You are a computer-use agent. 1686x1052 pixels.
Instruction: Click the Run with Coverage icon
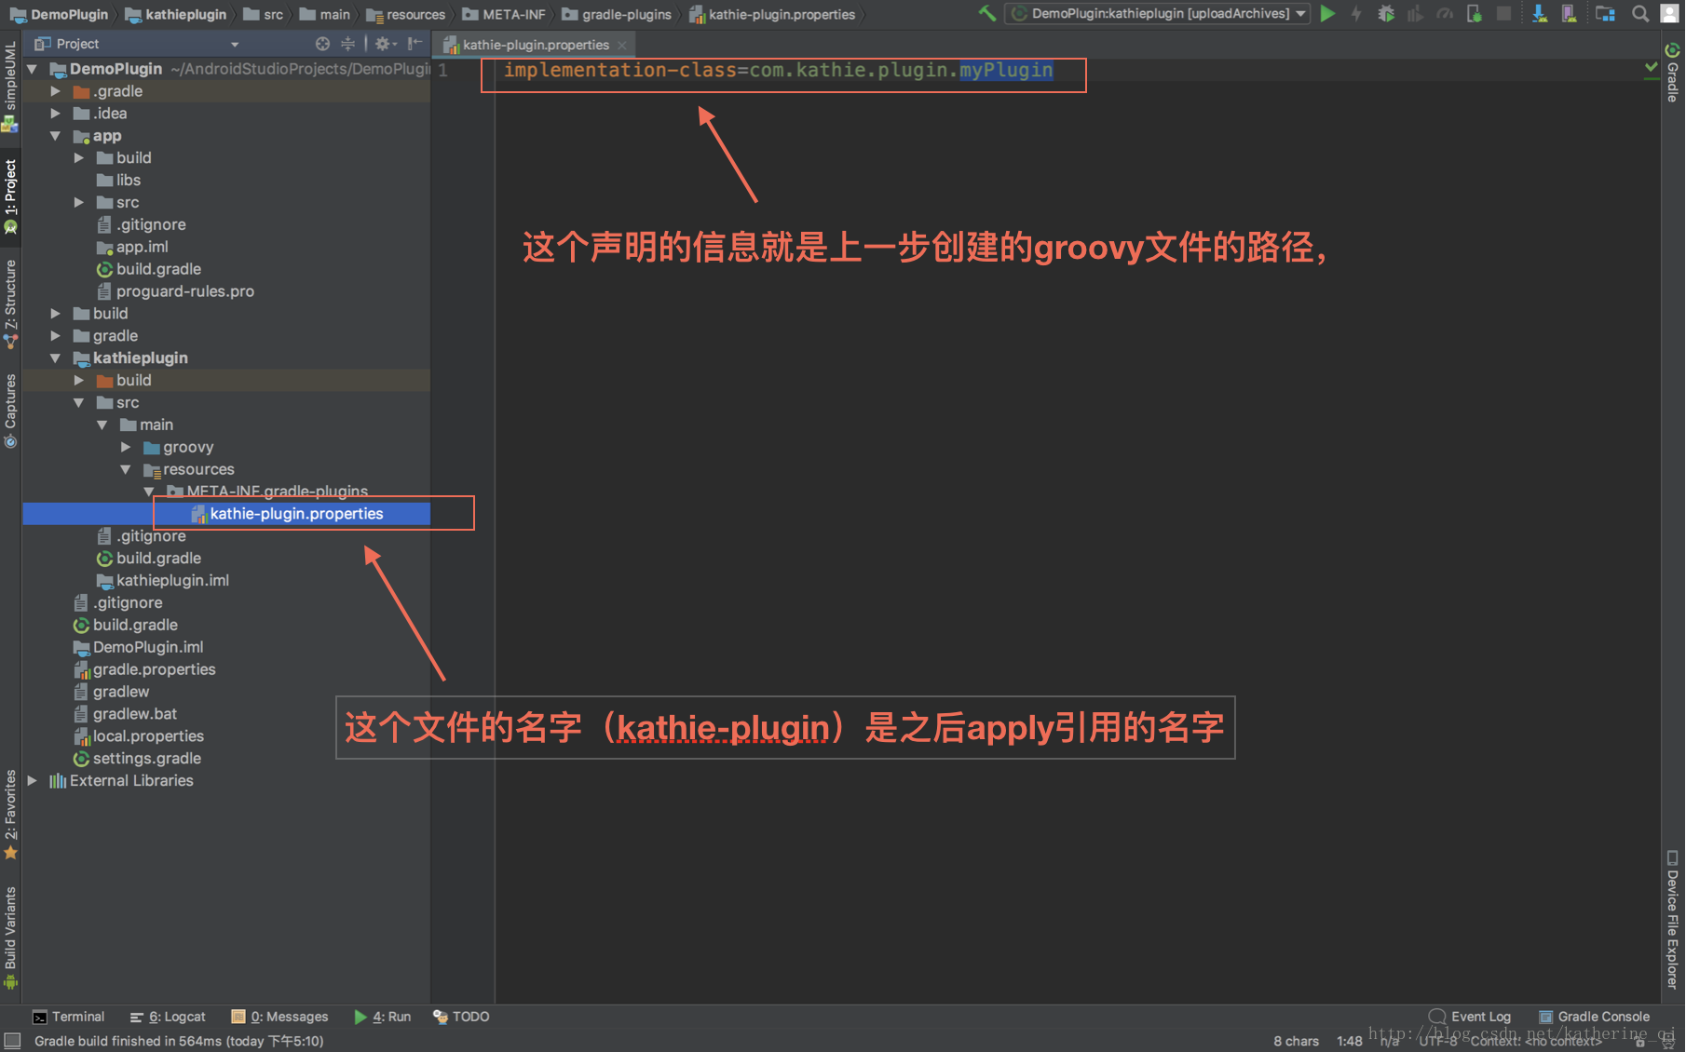point(1415,13)
